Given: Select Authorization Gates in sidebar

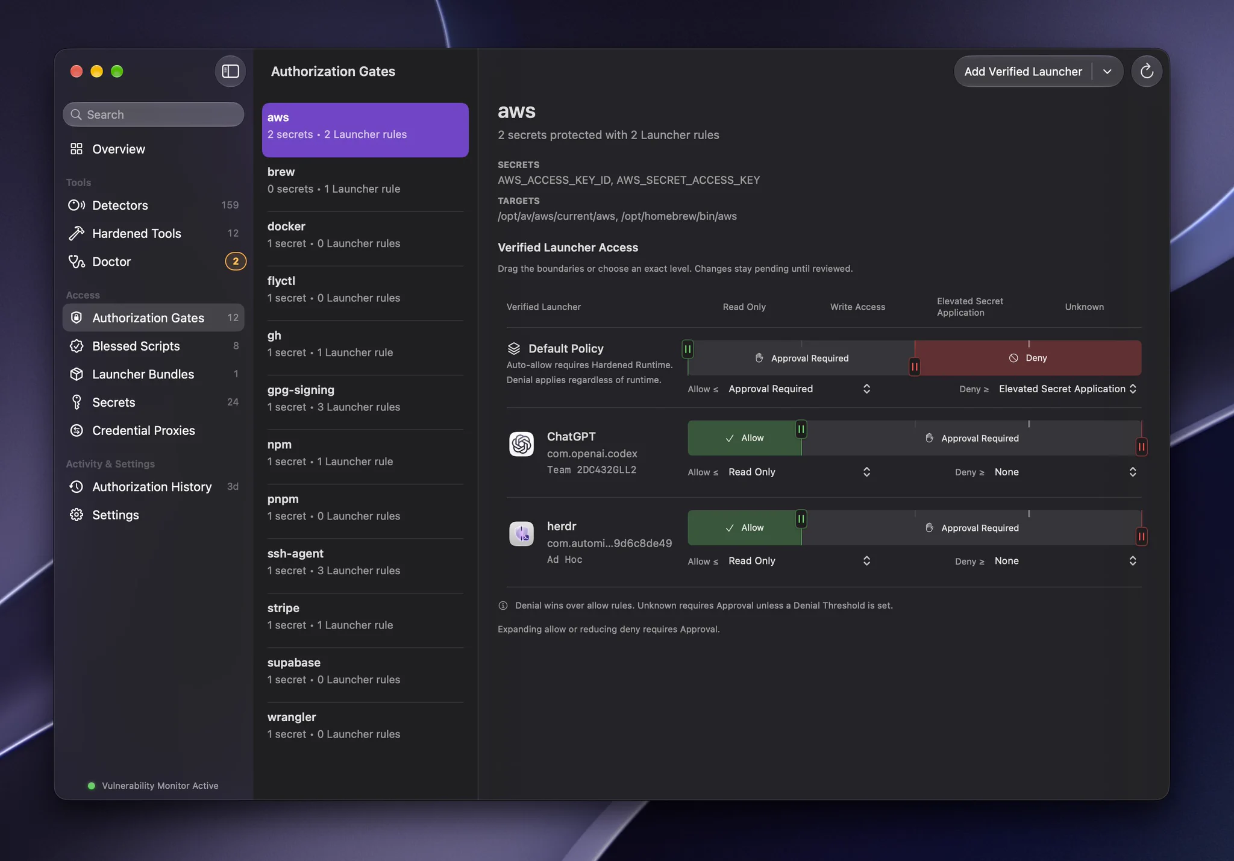Looking at the screenshot, I should coord(154,318).
